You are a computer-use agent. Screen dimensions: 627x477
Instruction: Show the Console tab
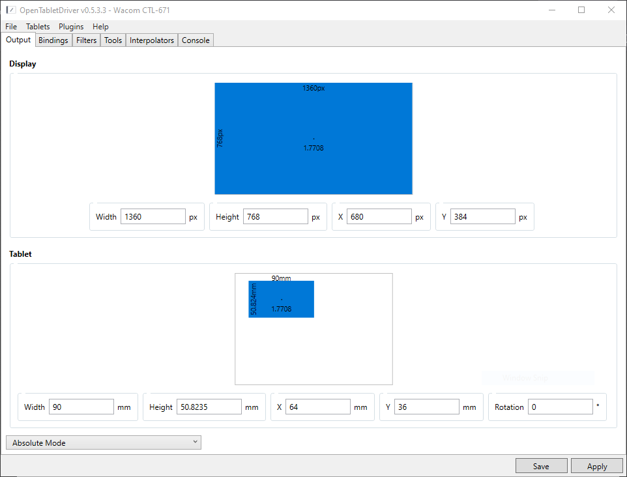[196, 40]
